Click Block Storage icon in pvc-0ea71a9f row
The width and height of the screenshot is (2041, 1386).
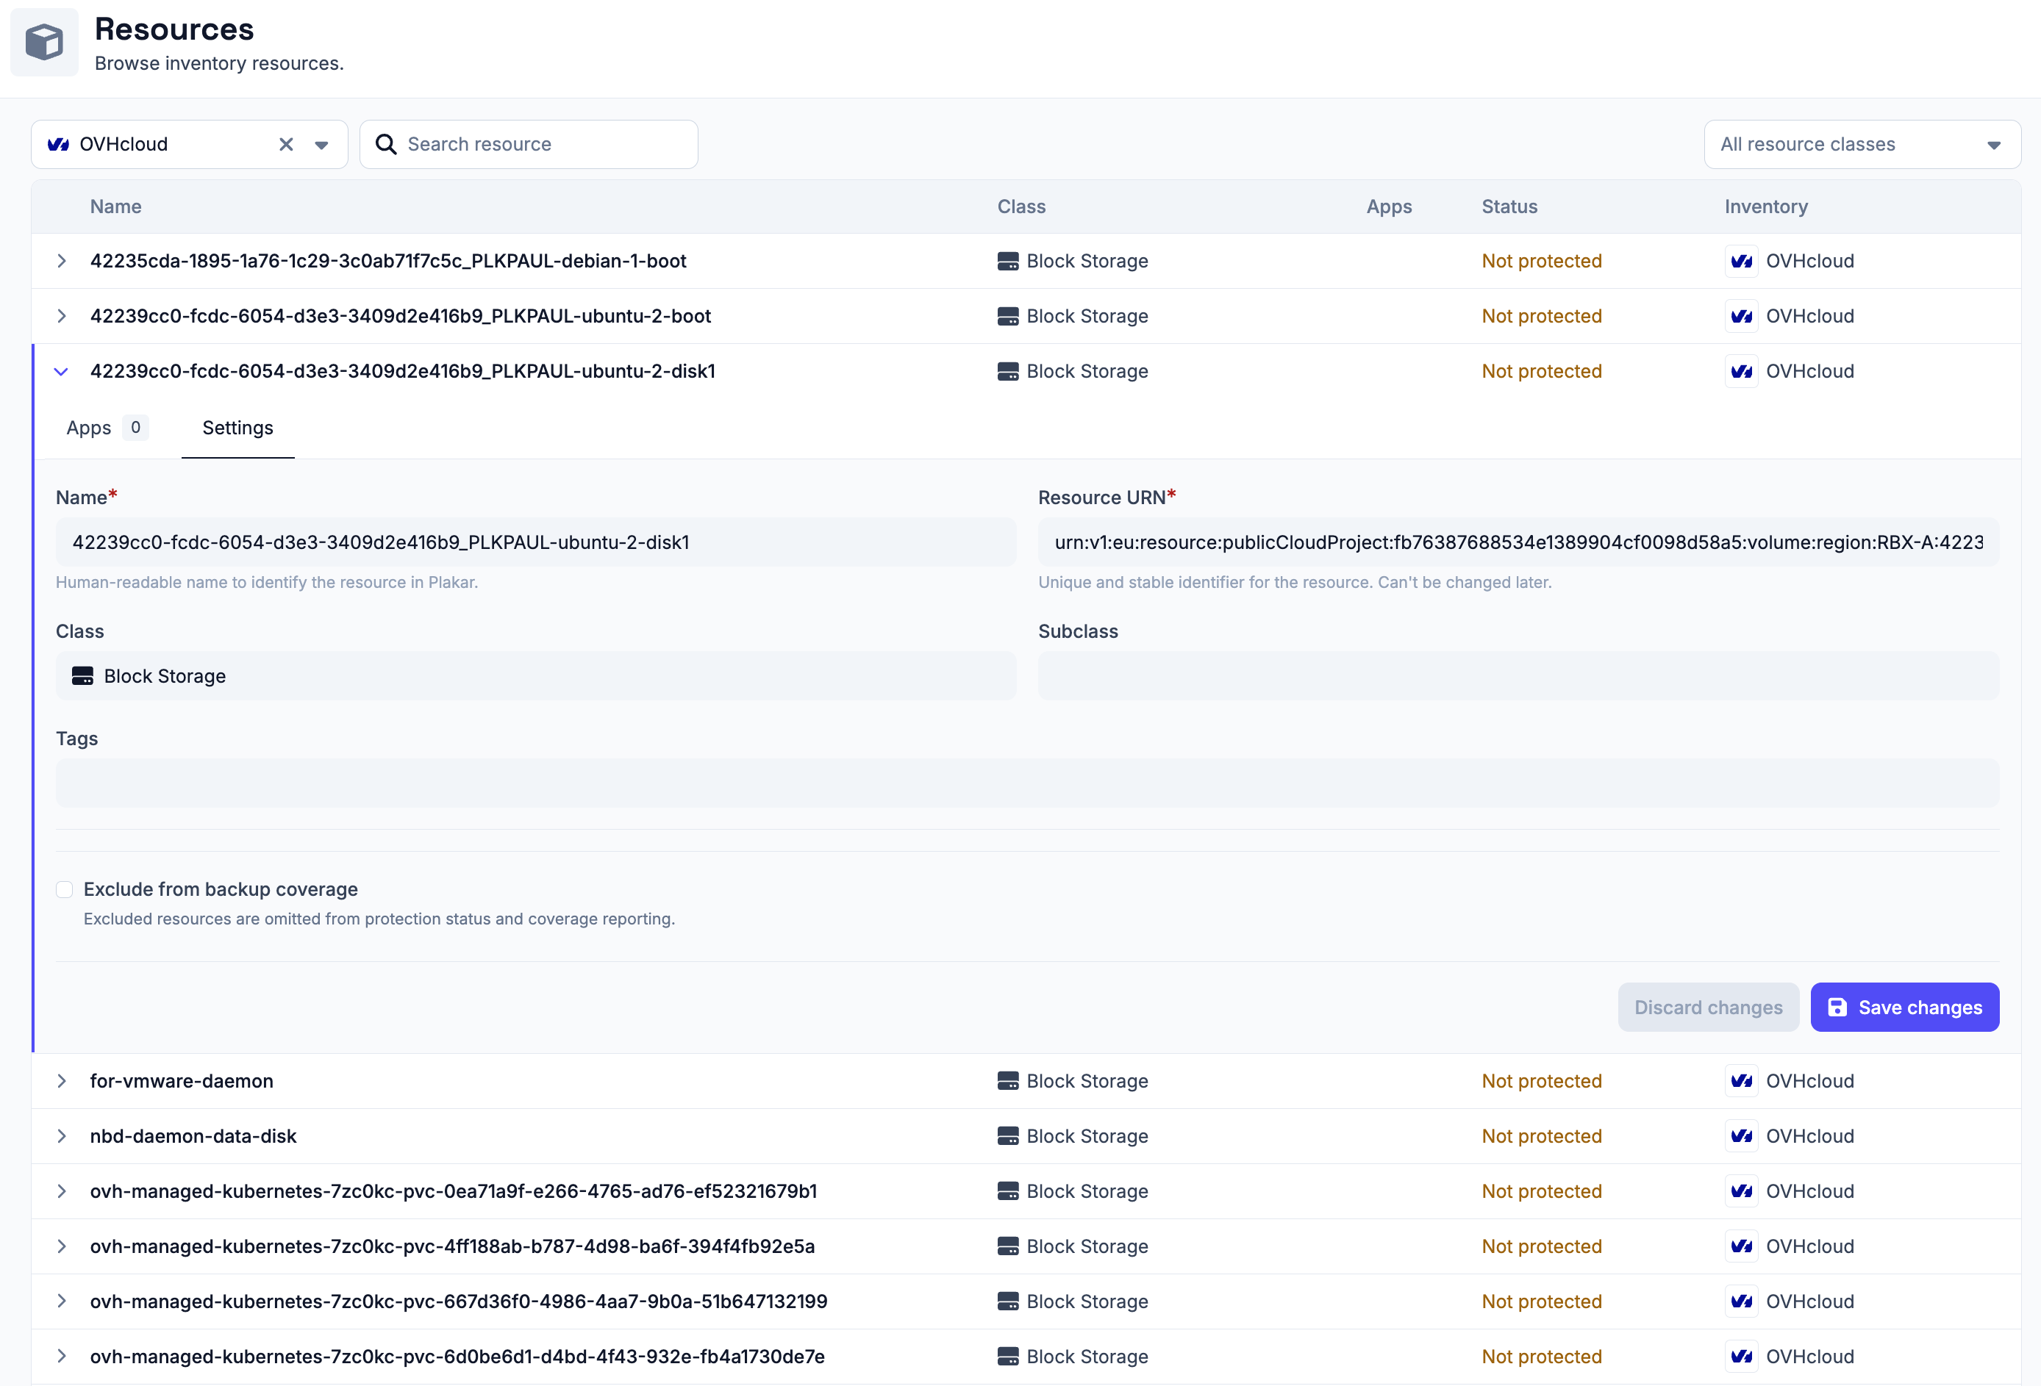1008,1191
